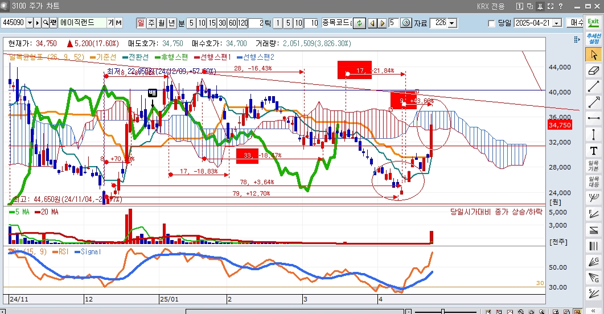The image size is (604, 314).
Task: Click the 일목 대등 sidebar button
Action: [594, 182]
